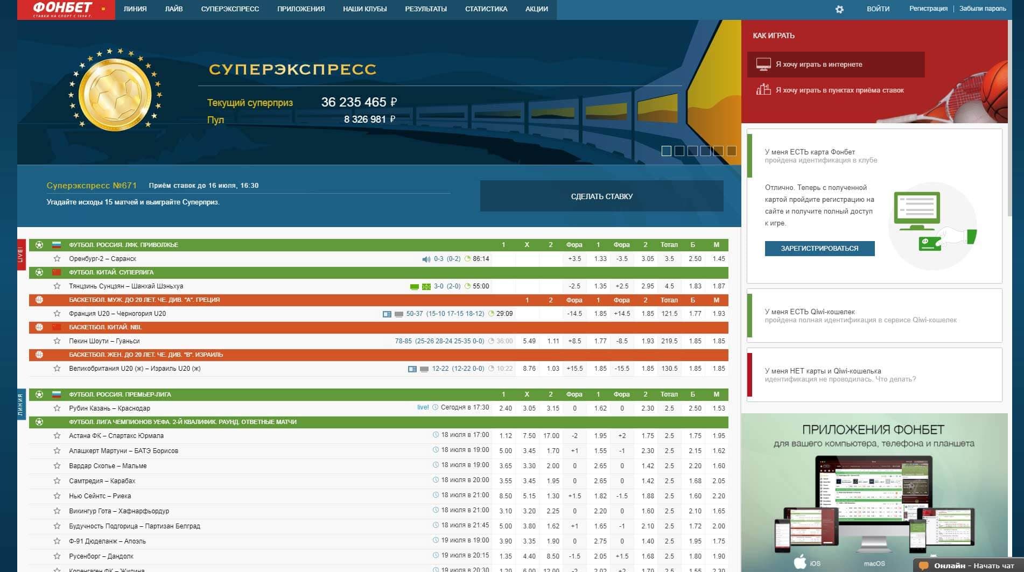The width and height of the screenshot is (1024, 572).
Task: Favorite Великобритания U20 – Израиль U20 match
Action: (x=57, y=369)
